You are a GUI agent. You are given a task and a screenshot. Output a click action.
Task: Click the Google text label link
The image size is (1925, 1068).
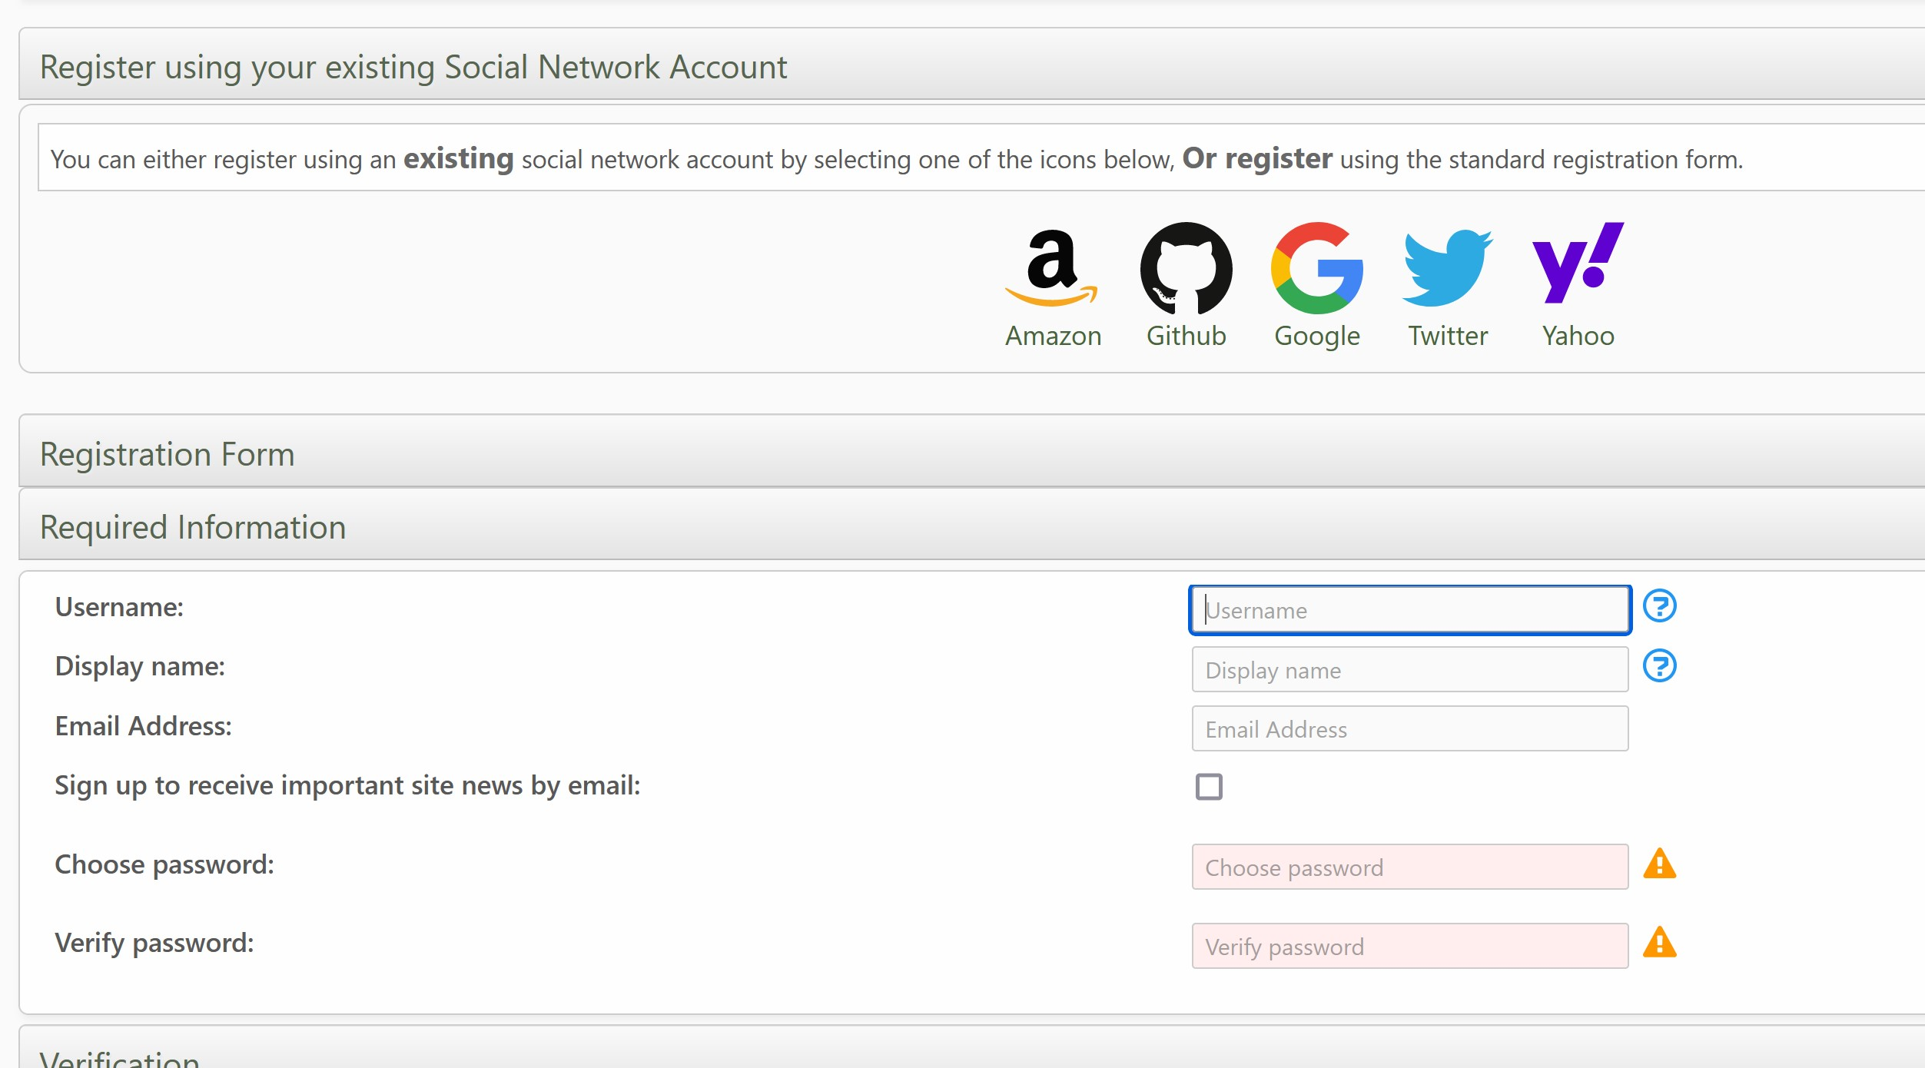pos(1316,336)
